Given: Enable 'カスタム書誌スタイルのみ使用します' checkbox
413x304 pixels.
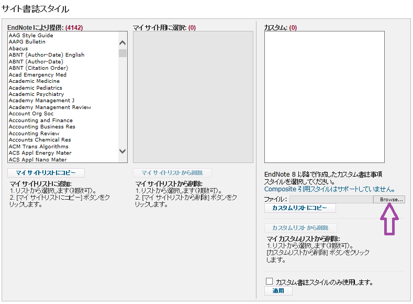Looking at the screenshot, I should coord(269,281).
